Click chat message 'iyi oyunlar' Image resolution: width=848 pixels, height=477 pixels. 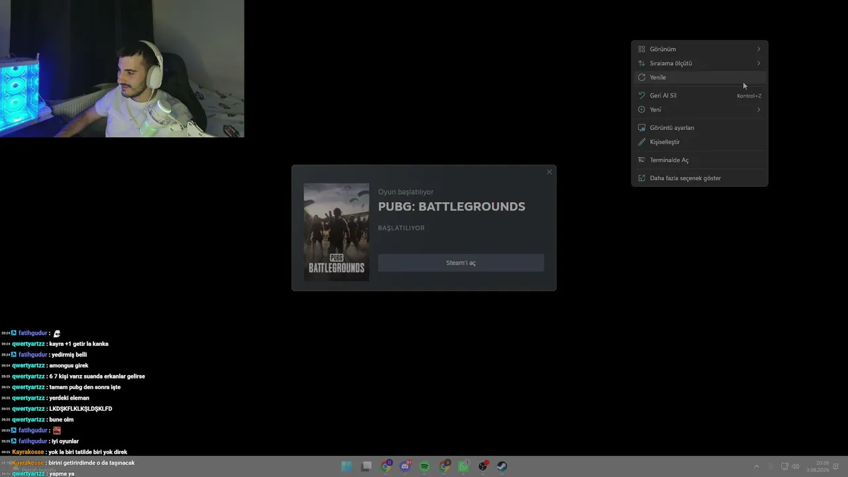coord(65,441)
